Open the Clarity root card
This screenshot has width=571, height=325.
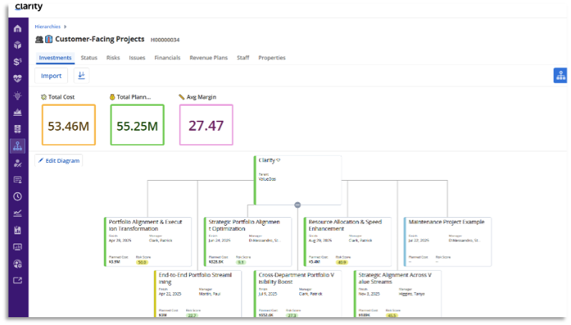(298, 180)
